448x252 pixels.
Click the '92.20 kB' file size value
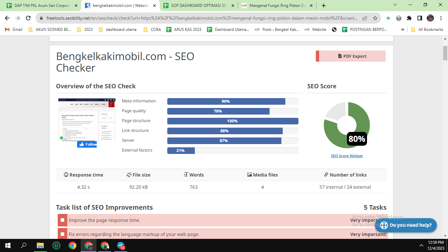tap(138, 187)
